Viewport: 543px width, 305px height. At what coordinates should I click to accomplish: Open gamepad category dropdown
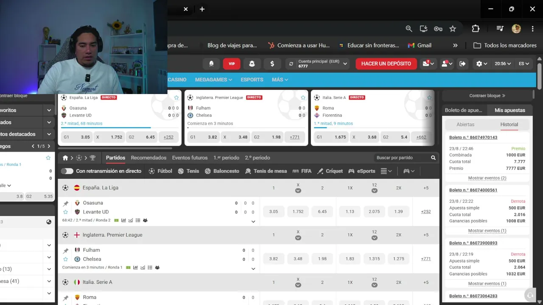click(409, 171)
